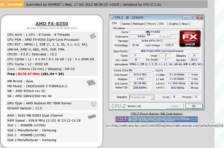Click the MB Model CROSSHAIR V FORMULA-Z line
Viewport: 224px width, 148px height.
[37, 86]
